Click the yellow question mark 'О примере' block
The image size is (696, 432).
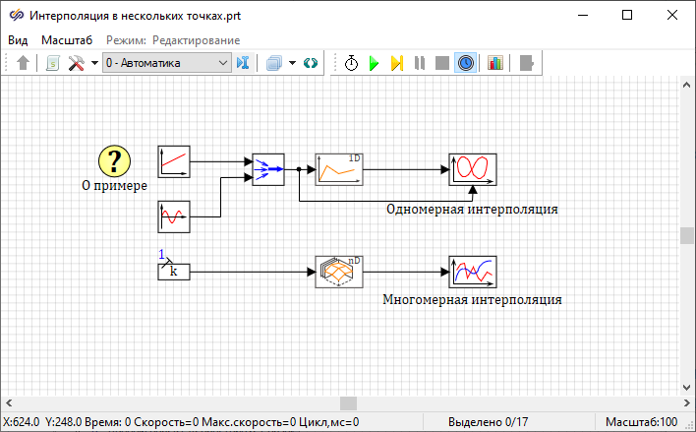pyautogui.click(x=114, y=160)
